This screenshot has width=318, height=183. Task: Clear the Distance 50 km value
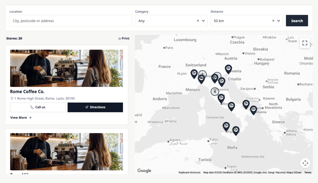[273, 21]
